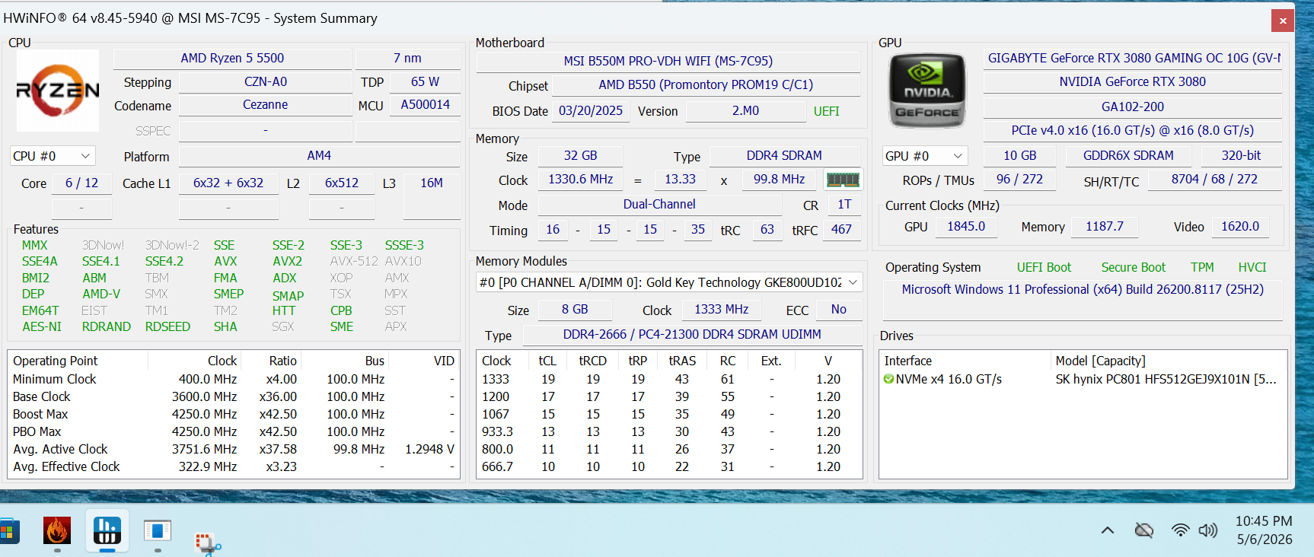Click the CZN-A0 stepping field
Viewport: 1314px width, 557px height.
(x=265, y=81)
